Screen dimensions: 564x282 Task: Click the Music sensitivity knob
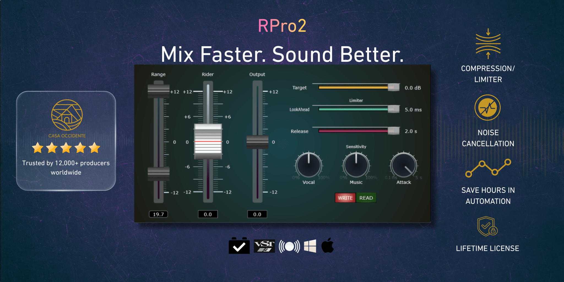coord(356,165)
